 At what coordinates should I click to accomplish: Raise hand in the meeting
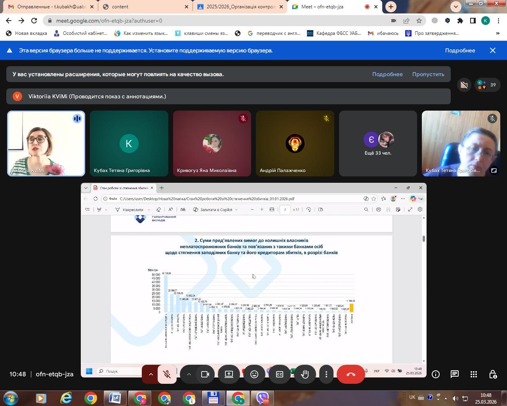[305, 374]
